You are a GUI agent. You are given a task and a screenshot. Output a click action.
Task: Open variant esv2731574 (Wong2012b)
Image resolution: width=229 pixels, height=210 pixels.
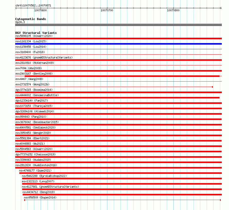32,84
